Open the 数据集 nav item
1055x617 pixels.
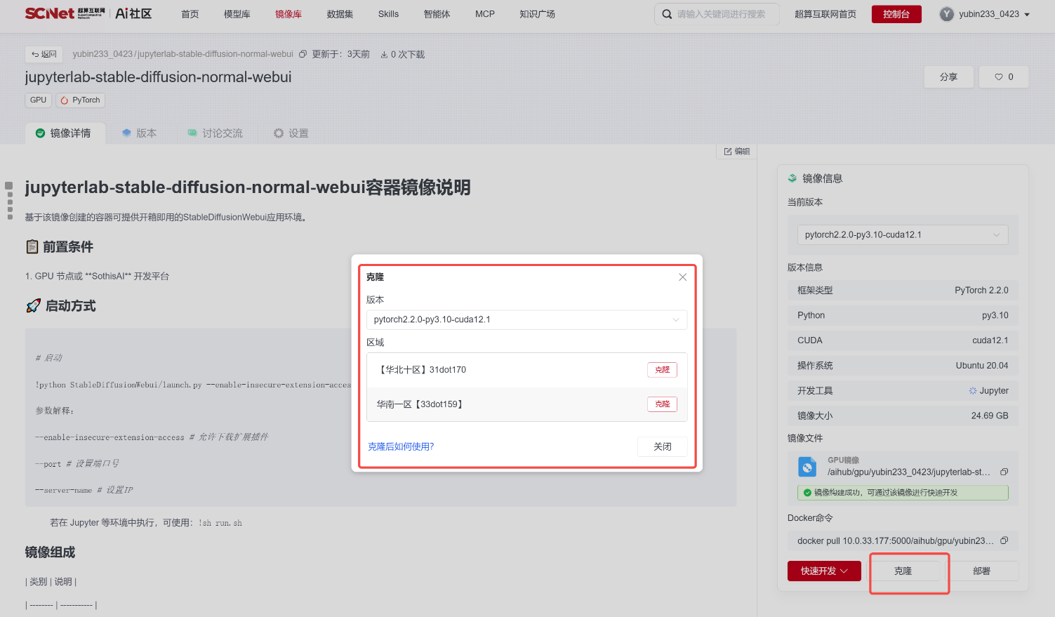340,14
